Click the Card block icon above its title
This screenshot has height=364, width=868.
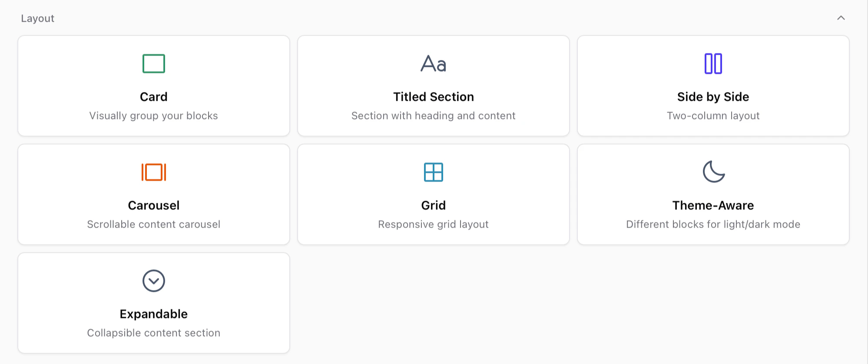point(153,63)
